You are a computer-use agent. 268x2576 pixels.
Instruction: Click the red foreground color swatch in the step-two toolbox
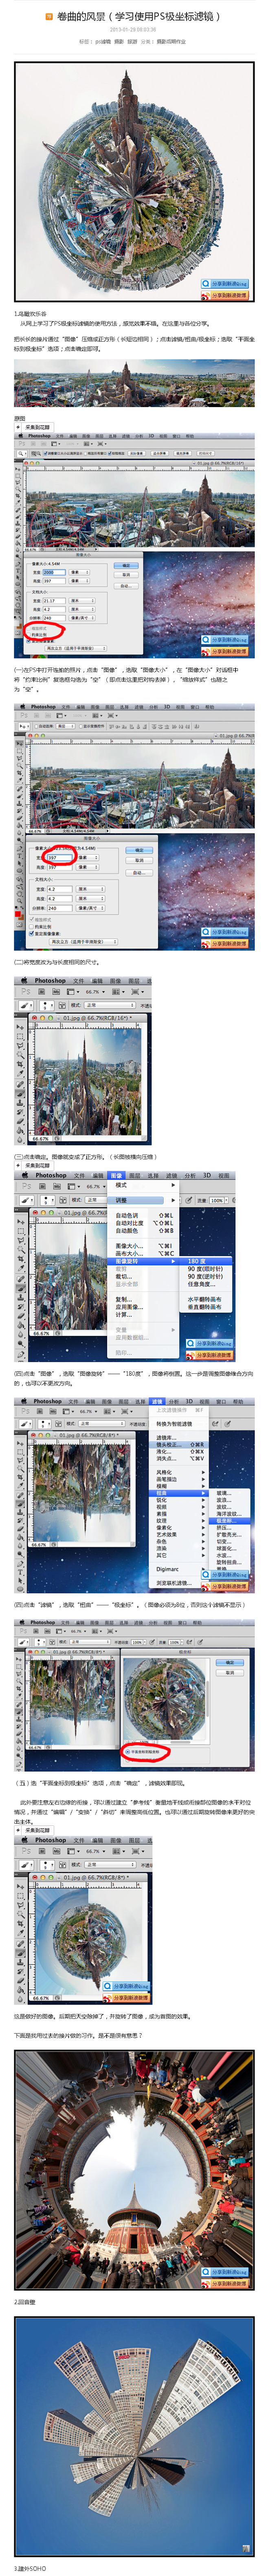tap(18, 914)
